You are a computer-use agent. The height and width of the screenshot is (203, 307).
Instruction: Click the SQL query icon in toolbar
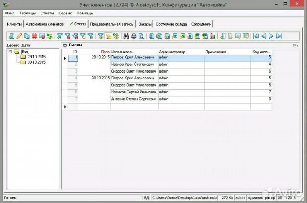pyautogui.click(x=116, y=36)
